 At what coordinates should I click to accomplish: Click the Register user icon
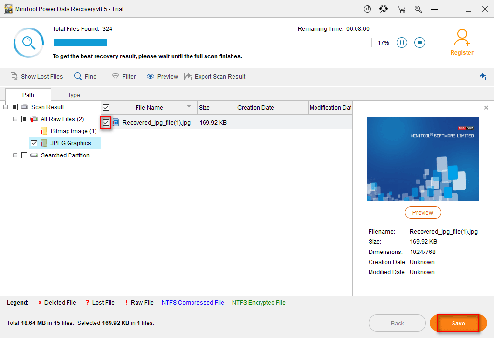(462, 38)
